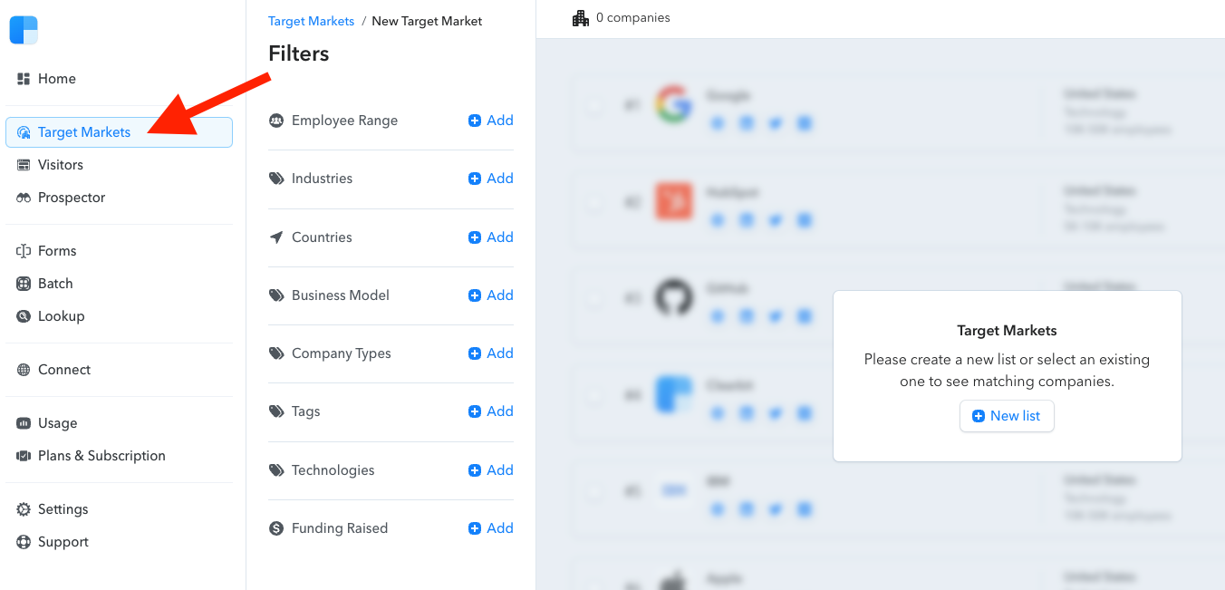Click the Tags filter tag icon
This screenshot has width=1225, height=590.
[276, 411]
